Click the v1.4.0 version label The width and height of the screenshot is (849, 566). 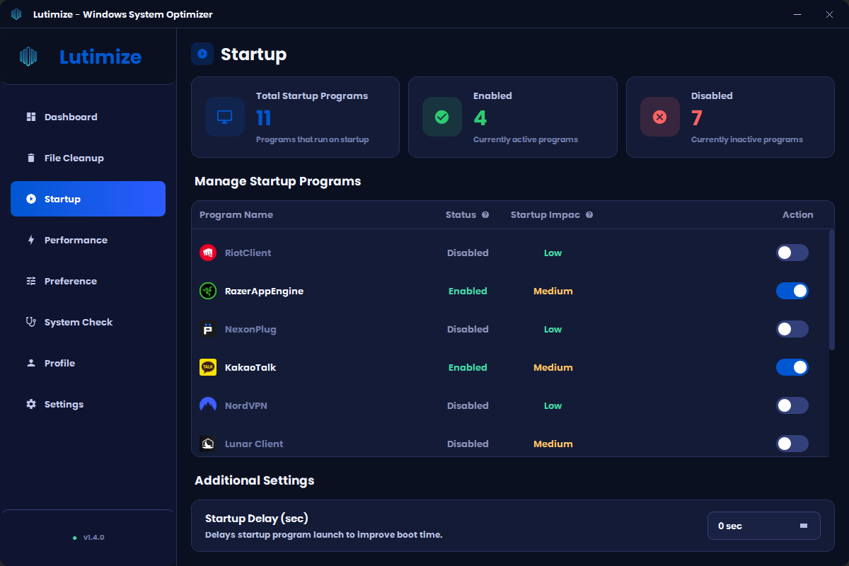(x=93, y=538)
